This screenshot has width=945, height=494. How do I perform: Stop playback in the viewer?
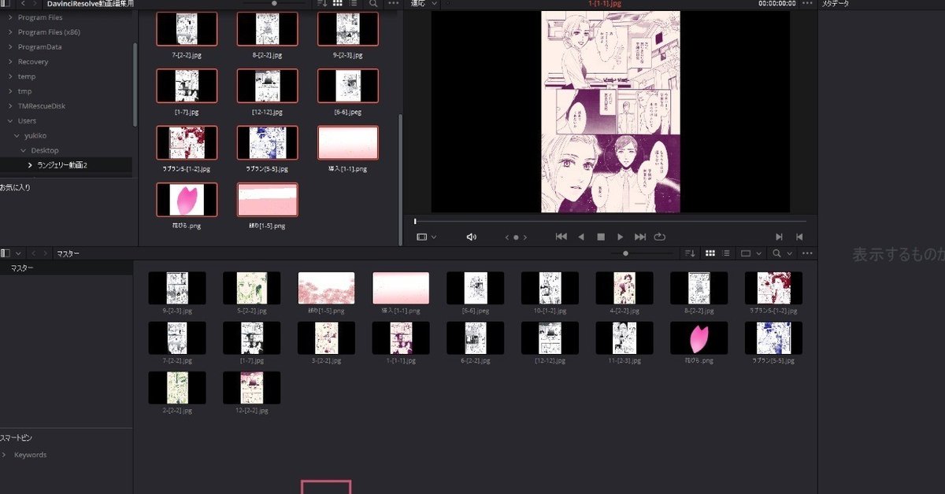pos(601,237)
